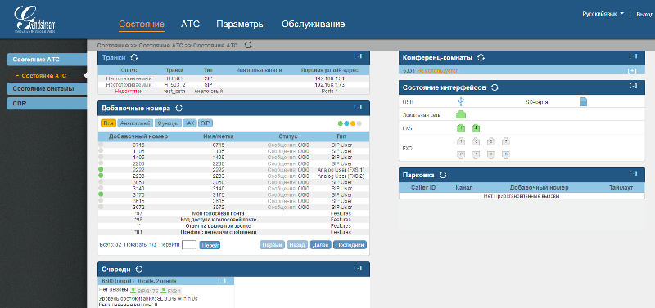
Task: Click the Перейти page jump button
Action: coord(210,245)
